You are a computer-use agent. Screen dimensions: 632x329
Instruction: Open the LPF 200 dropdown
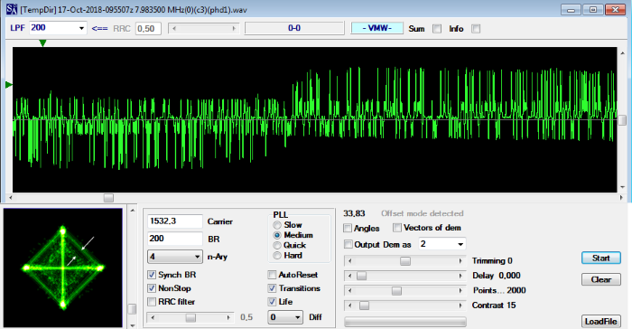pyautogui.click(x=81, y=28)
